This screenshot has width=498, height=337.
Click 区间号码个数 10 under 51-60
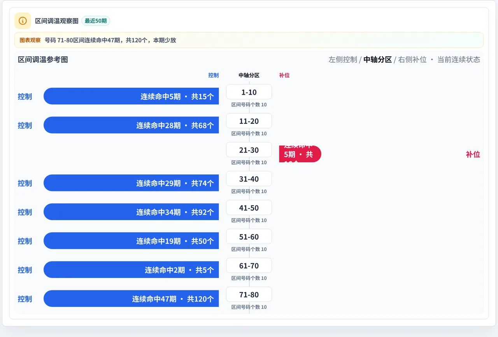point(249,249)
